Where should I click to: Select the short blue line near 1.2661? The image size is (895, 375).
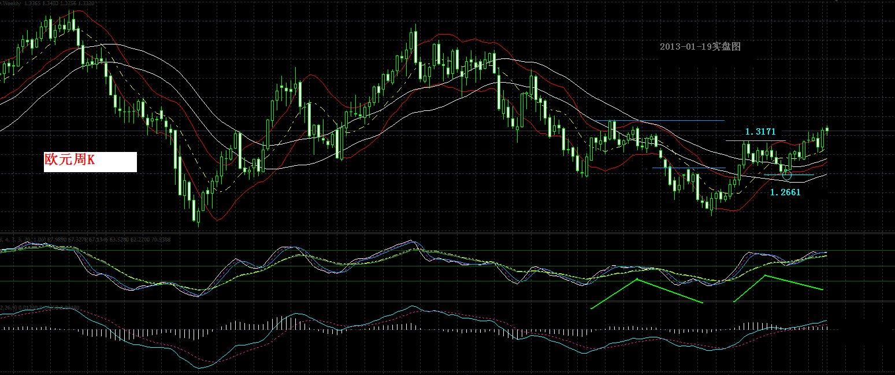coord(789,174)
